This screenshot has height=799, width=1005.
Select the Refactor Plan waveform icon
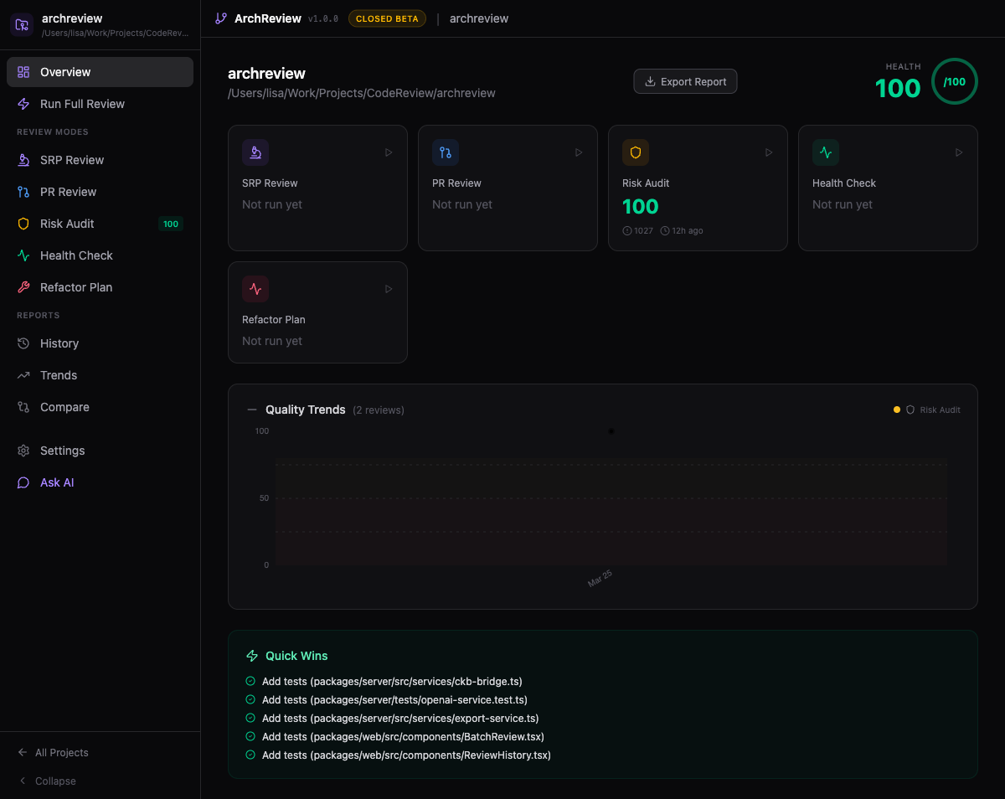pyautogui.click(x=255, y=289)
